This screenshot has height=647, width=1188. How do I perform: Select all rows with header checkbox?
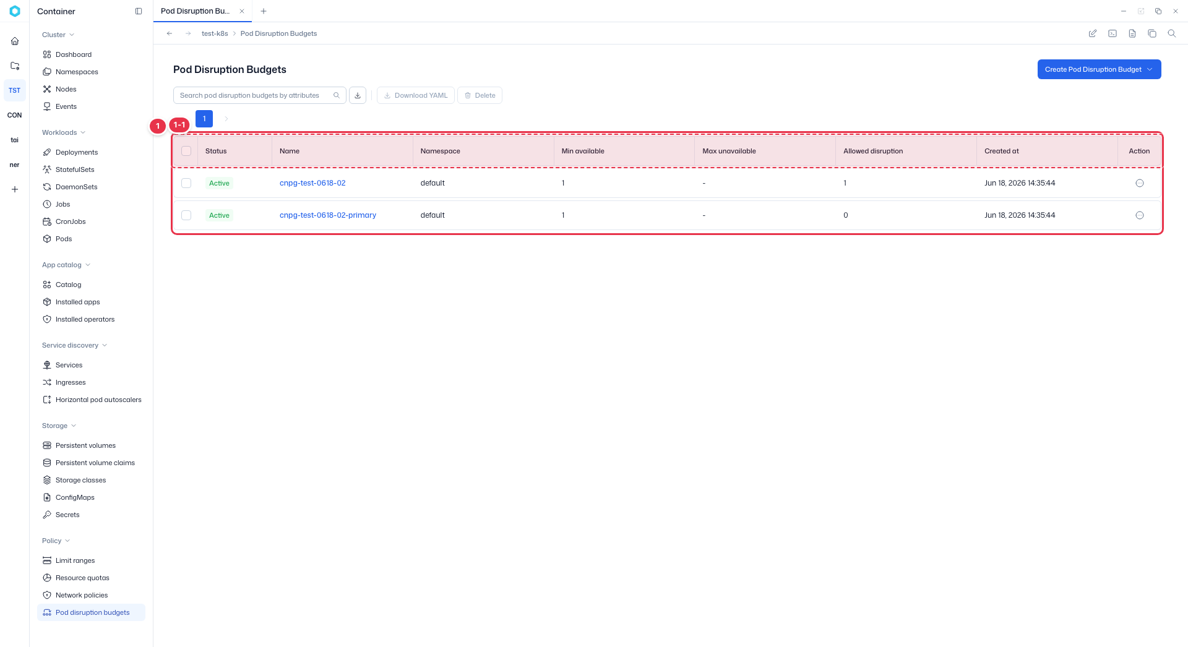[x=186, y=151]
